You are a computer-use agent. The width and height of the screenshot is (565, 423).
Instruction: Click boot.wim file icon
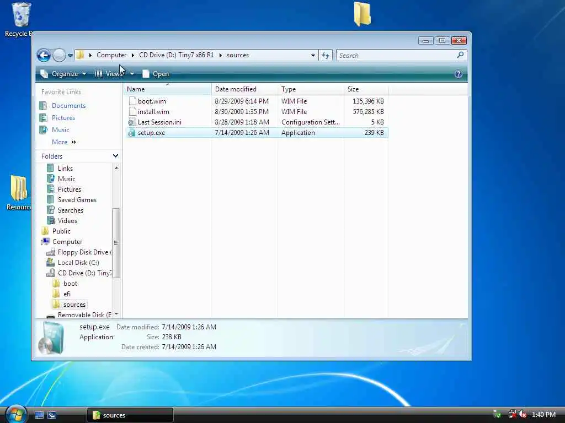[x=132, y=101]
